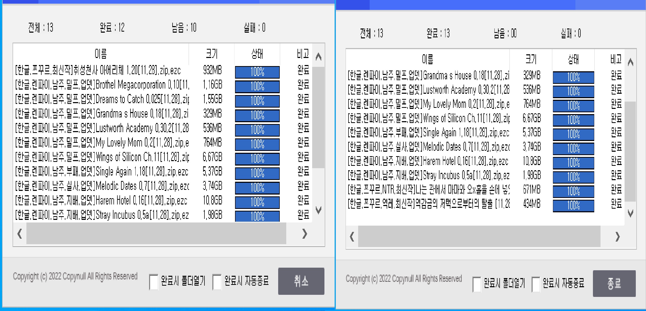Click the scroll down arrow in left list
The height and width of the screenshot is (311, 646).
tap(318, 210)
